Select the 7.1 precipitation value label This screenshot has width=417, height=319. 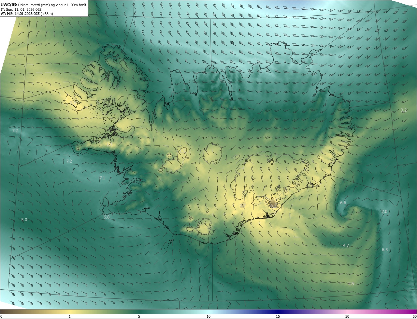(102, 178)
